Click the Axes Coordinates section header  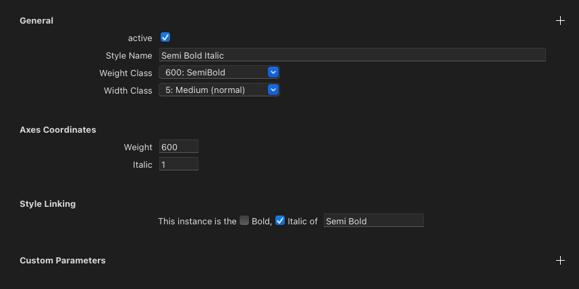(58, 130)
